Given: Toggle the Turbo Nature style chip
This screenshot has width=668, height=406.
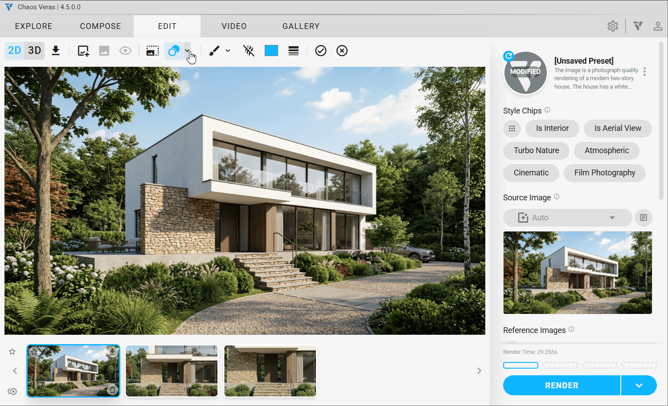Looking at the screenshot, I should click(536, 150).
